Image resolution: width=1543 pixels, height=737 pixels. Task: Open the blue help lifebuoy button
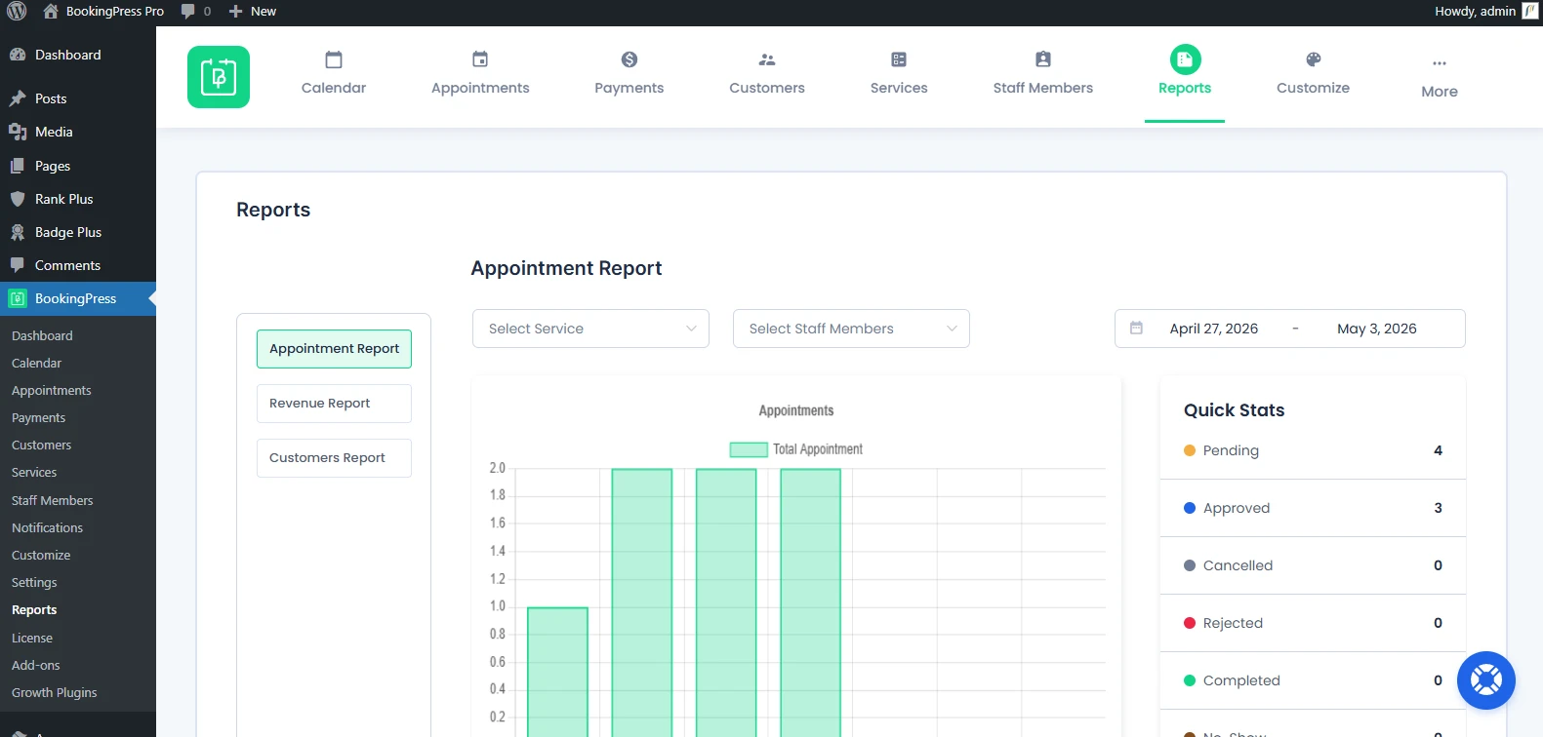pyautogui.click(x=1486, y=680)
